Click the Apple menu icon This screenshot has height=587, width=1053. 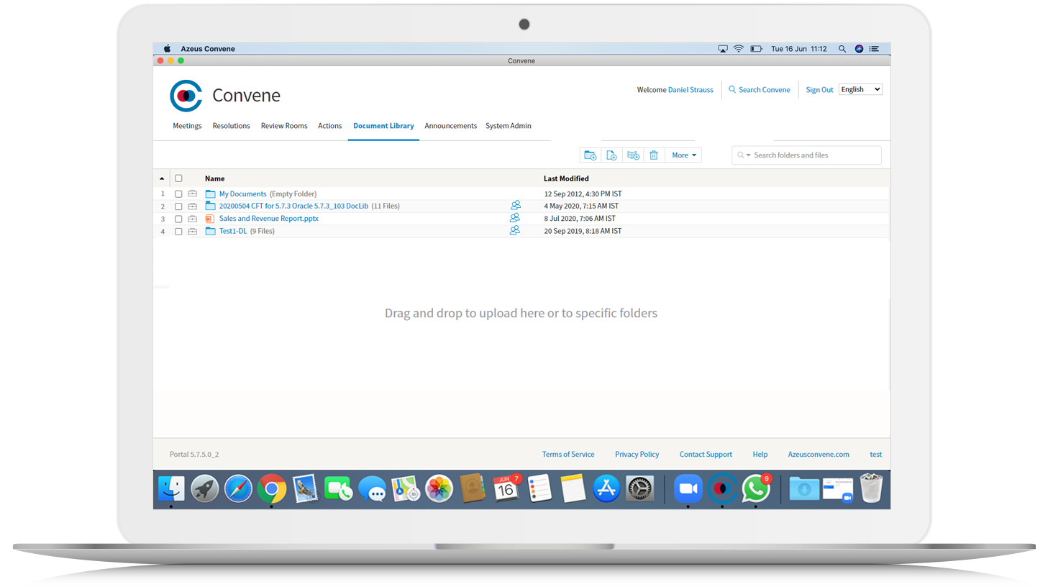167,49
